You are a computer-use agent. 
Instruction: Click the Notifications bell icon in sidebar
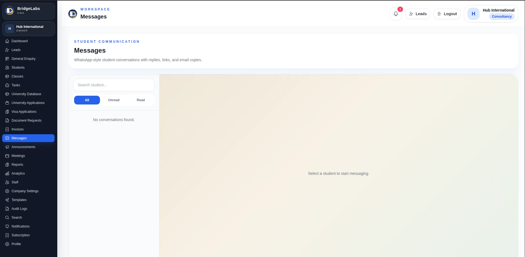(x=7, y=226)
